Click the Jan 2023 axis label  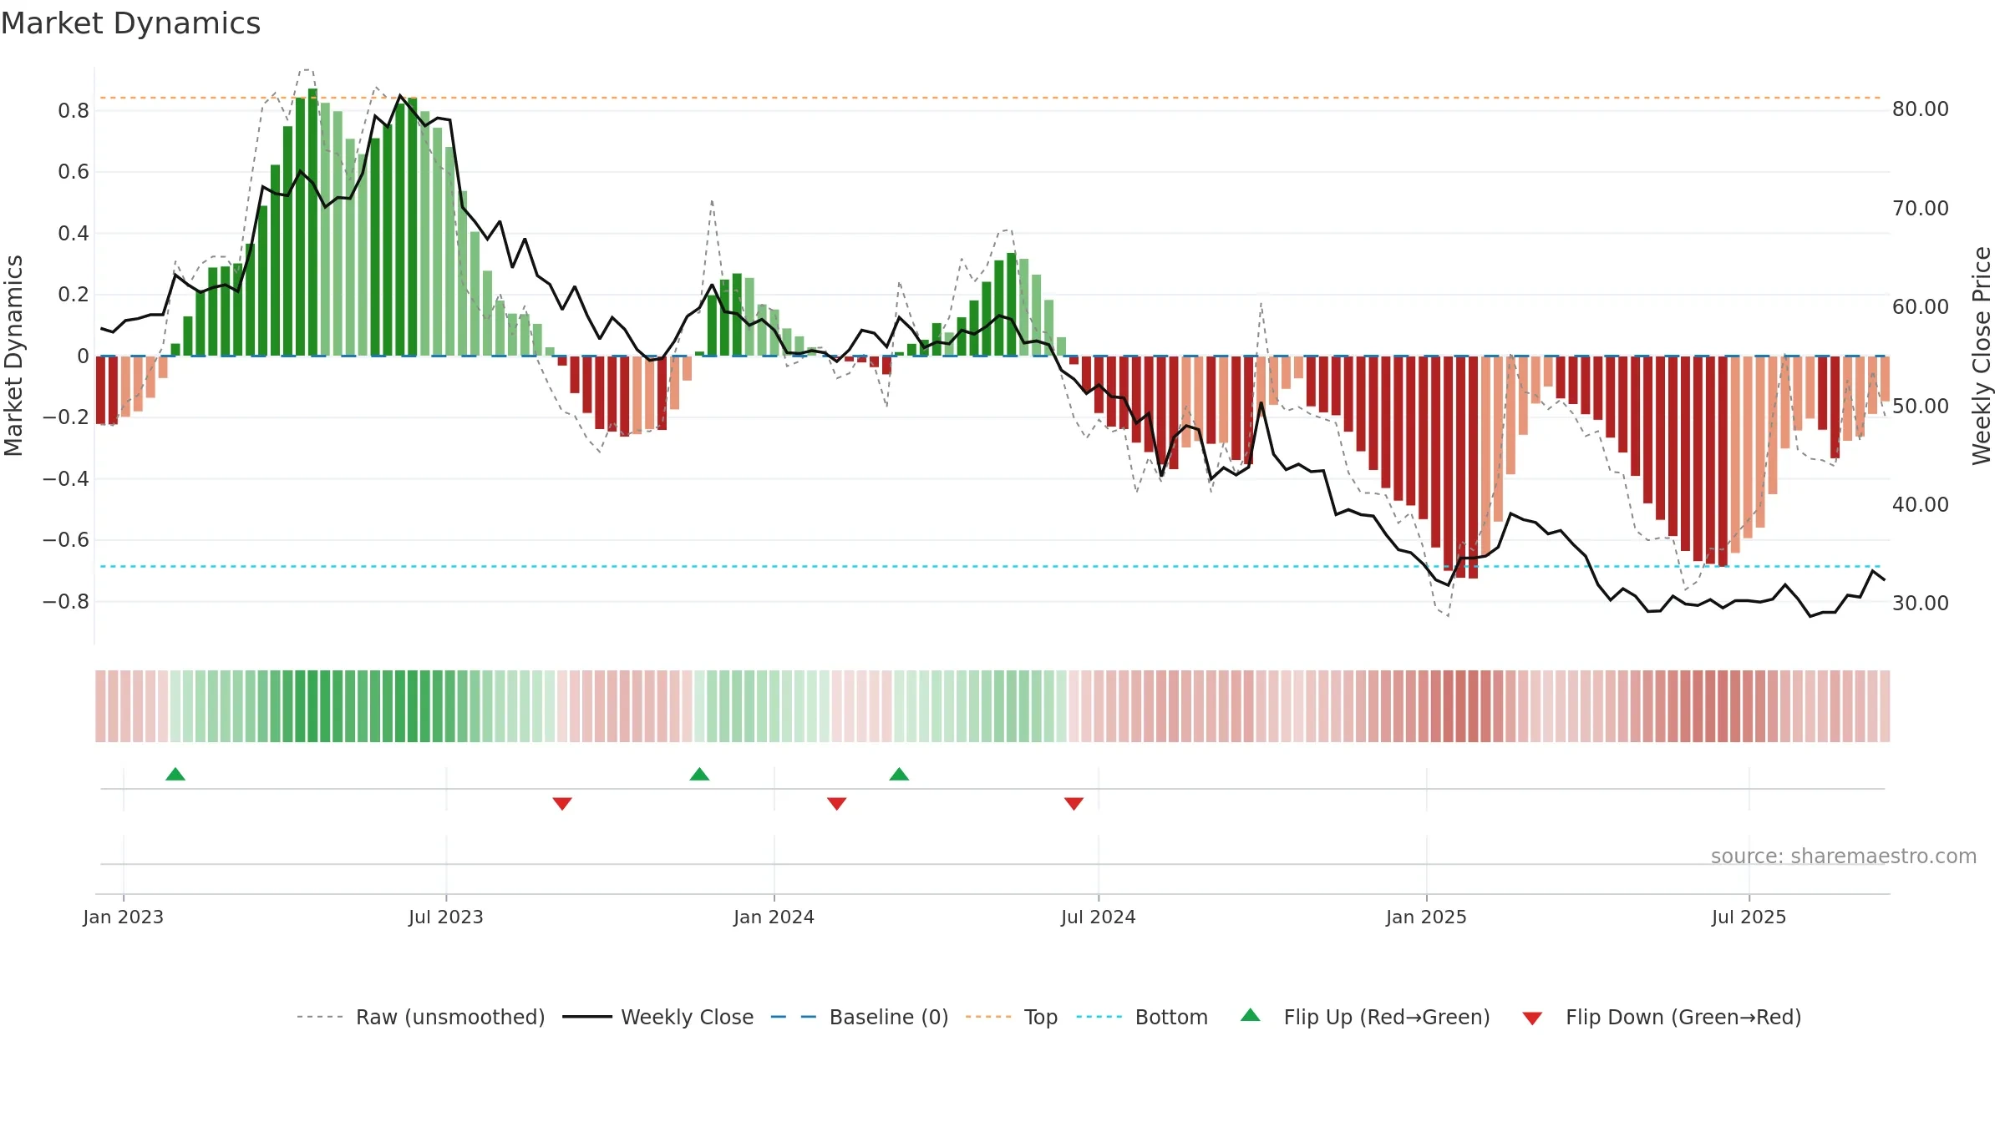click(x=124, y=917)
